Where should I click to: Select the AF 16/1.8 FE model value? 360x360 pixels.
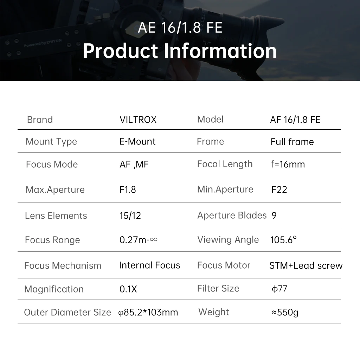295,120
